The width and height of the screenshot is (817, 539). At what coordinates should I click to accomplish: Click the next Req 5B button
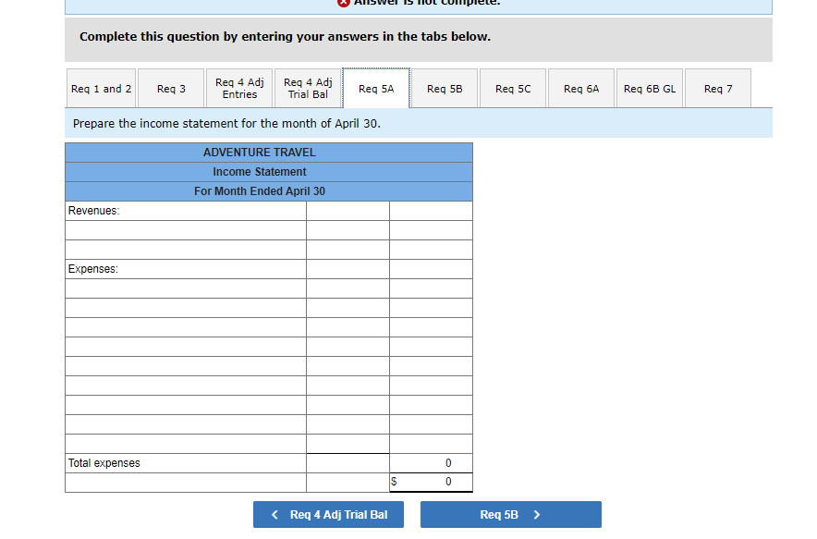point(510,514)
